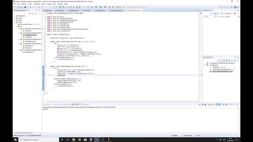Expand the Pong project
This screenshot has width=253, height=142.
click(15, 18)
